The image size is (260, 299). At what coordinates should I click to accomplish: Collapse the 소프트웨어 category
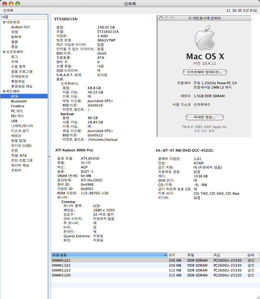(x=4, y=52)
